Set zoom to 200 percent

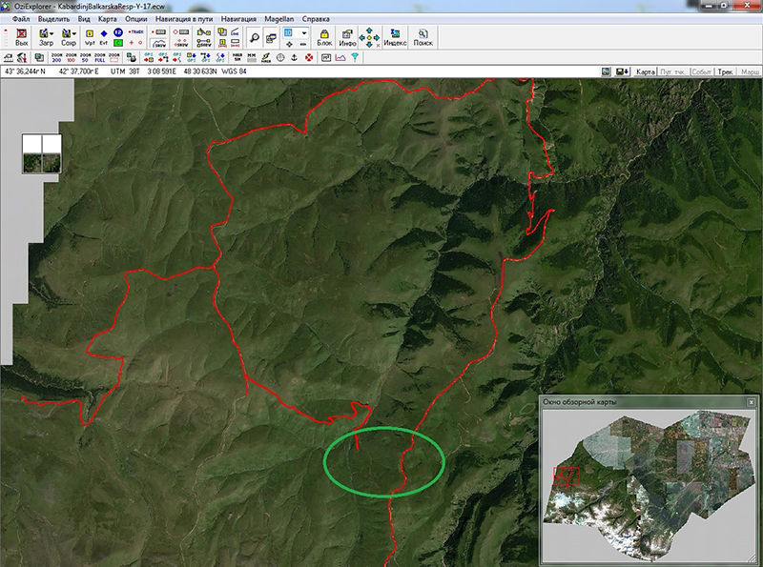pyautogui.click(x=56, y=57)
